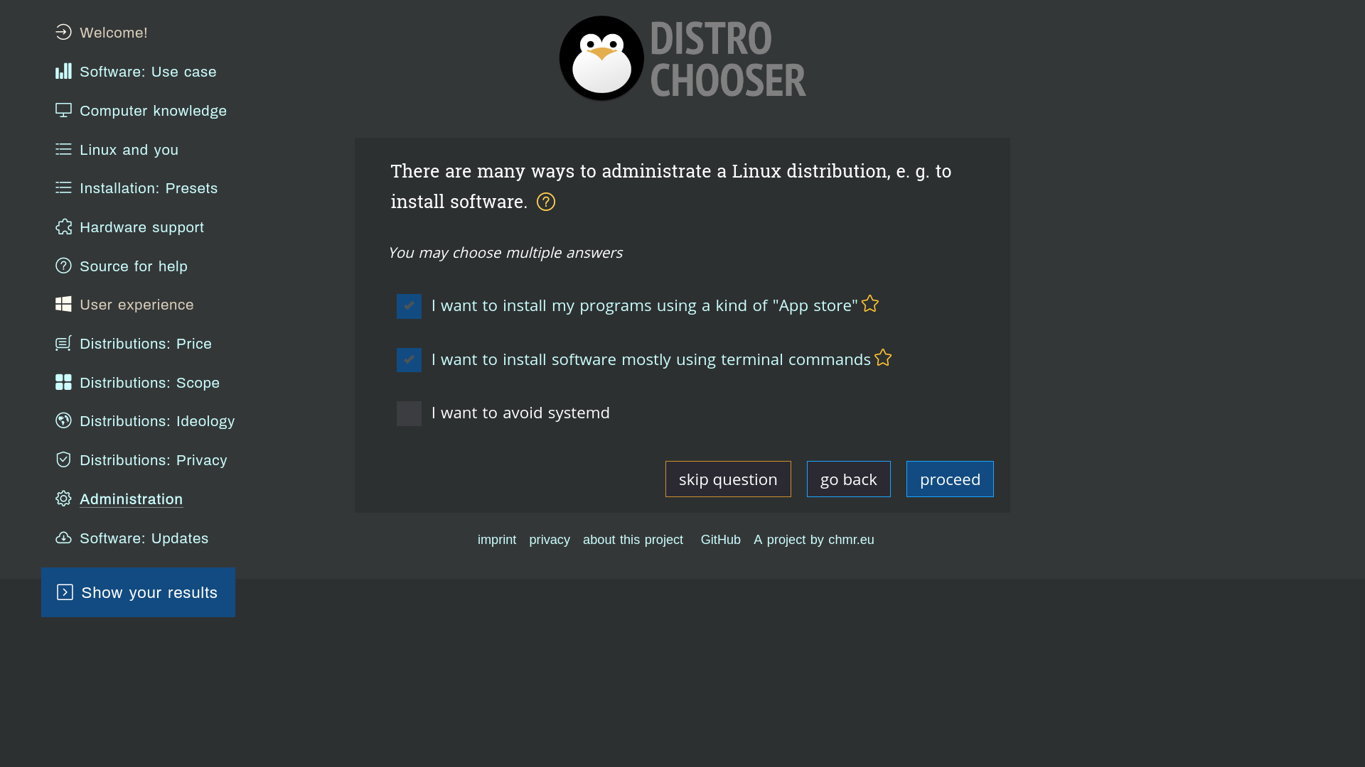This screenshot has width=1365, height=767.
Task: Click the star next to the terminal commands answer
Action: click(883, 358)
